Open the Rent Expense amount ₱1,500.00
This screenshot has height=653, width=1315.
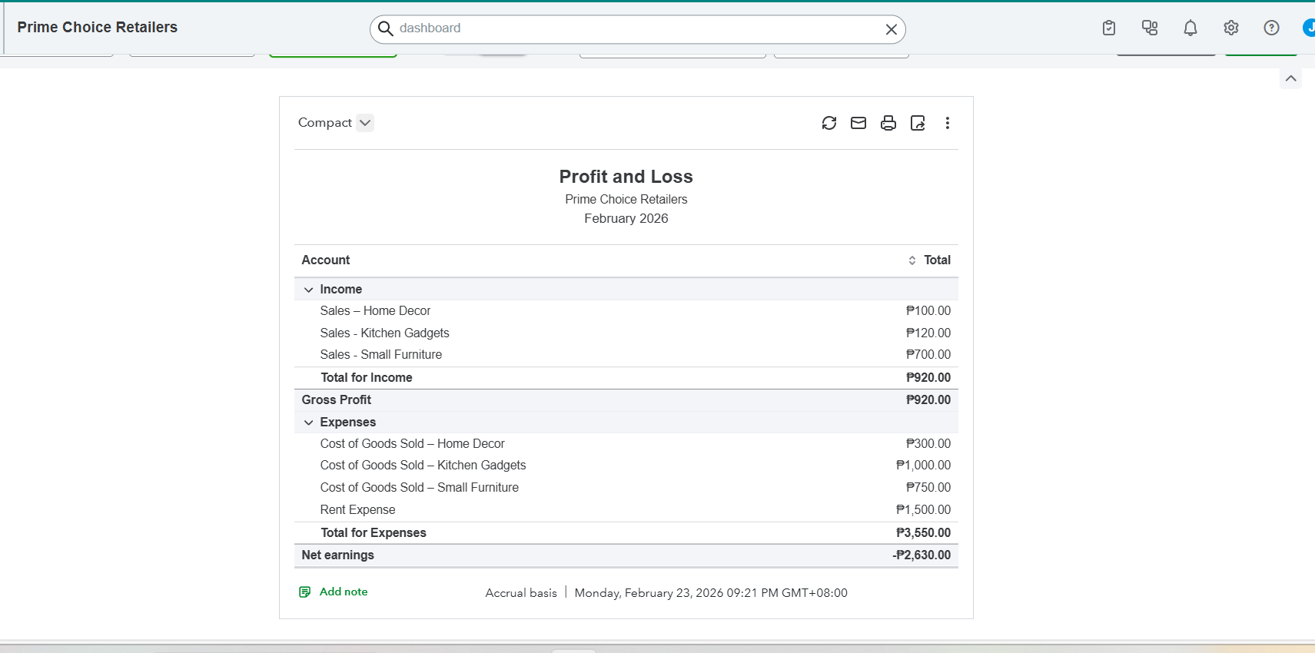pyautogui.click(x=923, y=509)
